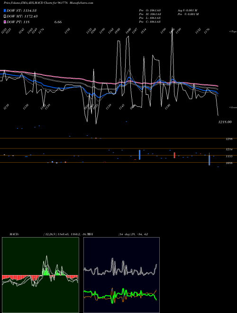
Task: Open the green MACD histogram panel
Action: point(40,275)
